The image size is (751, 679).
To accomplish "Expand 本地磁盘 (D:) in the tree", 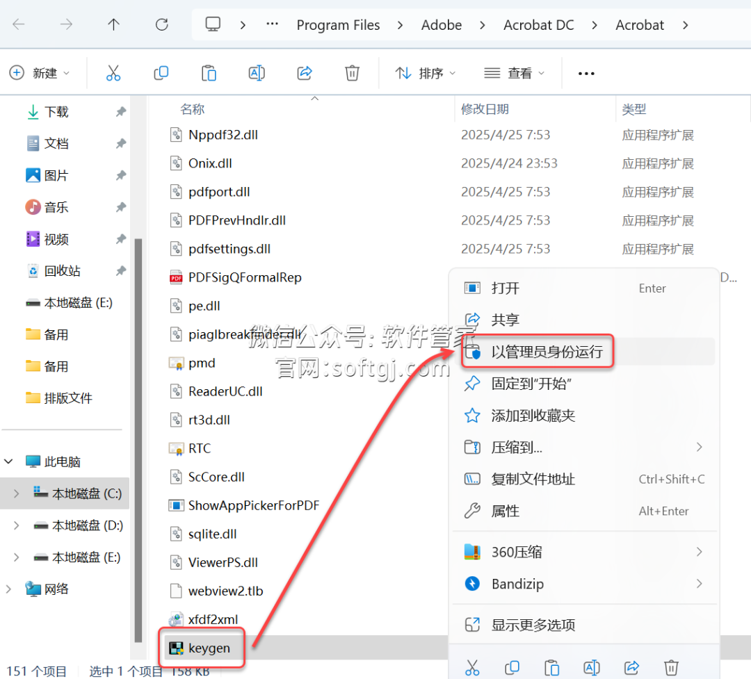I will tap(16, 525).
